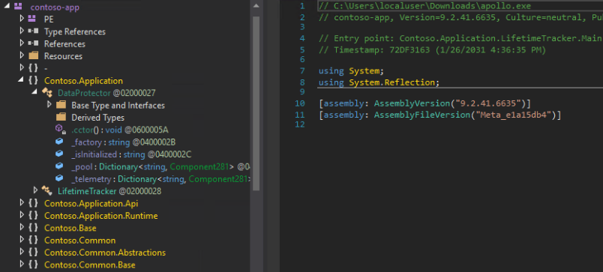Select the PE tree label
Viewport: 603px width, 272px height.
tap(49, 19)
